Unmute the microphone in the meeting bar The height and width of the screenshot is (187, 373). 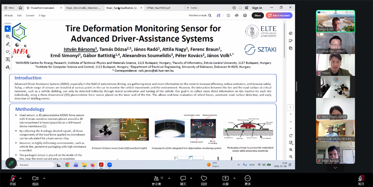[x=13, y=178]
